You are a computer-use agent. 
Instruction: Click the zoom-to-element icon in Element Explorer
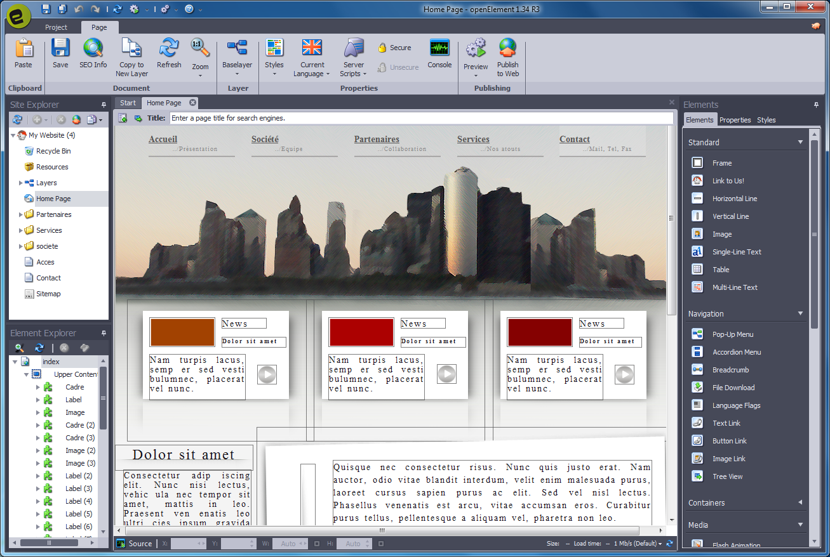[20, 348]
